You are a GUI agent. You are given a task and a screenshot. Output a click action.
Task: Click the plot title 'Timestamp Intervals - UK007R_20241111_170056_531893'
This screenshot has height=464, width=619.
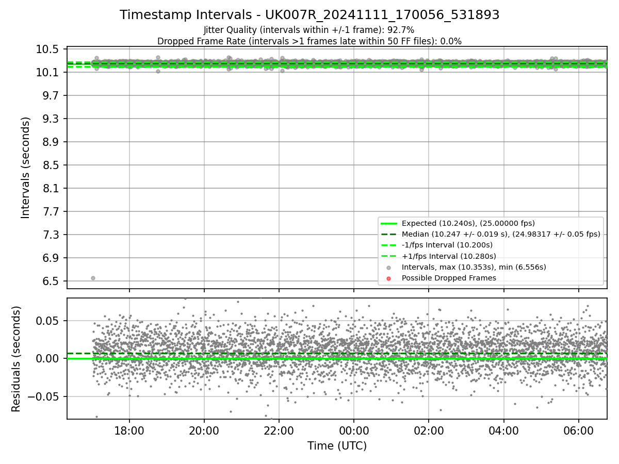tap(309, 15)
